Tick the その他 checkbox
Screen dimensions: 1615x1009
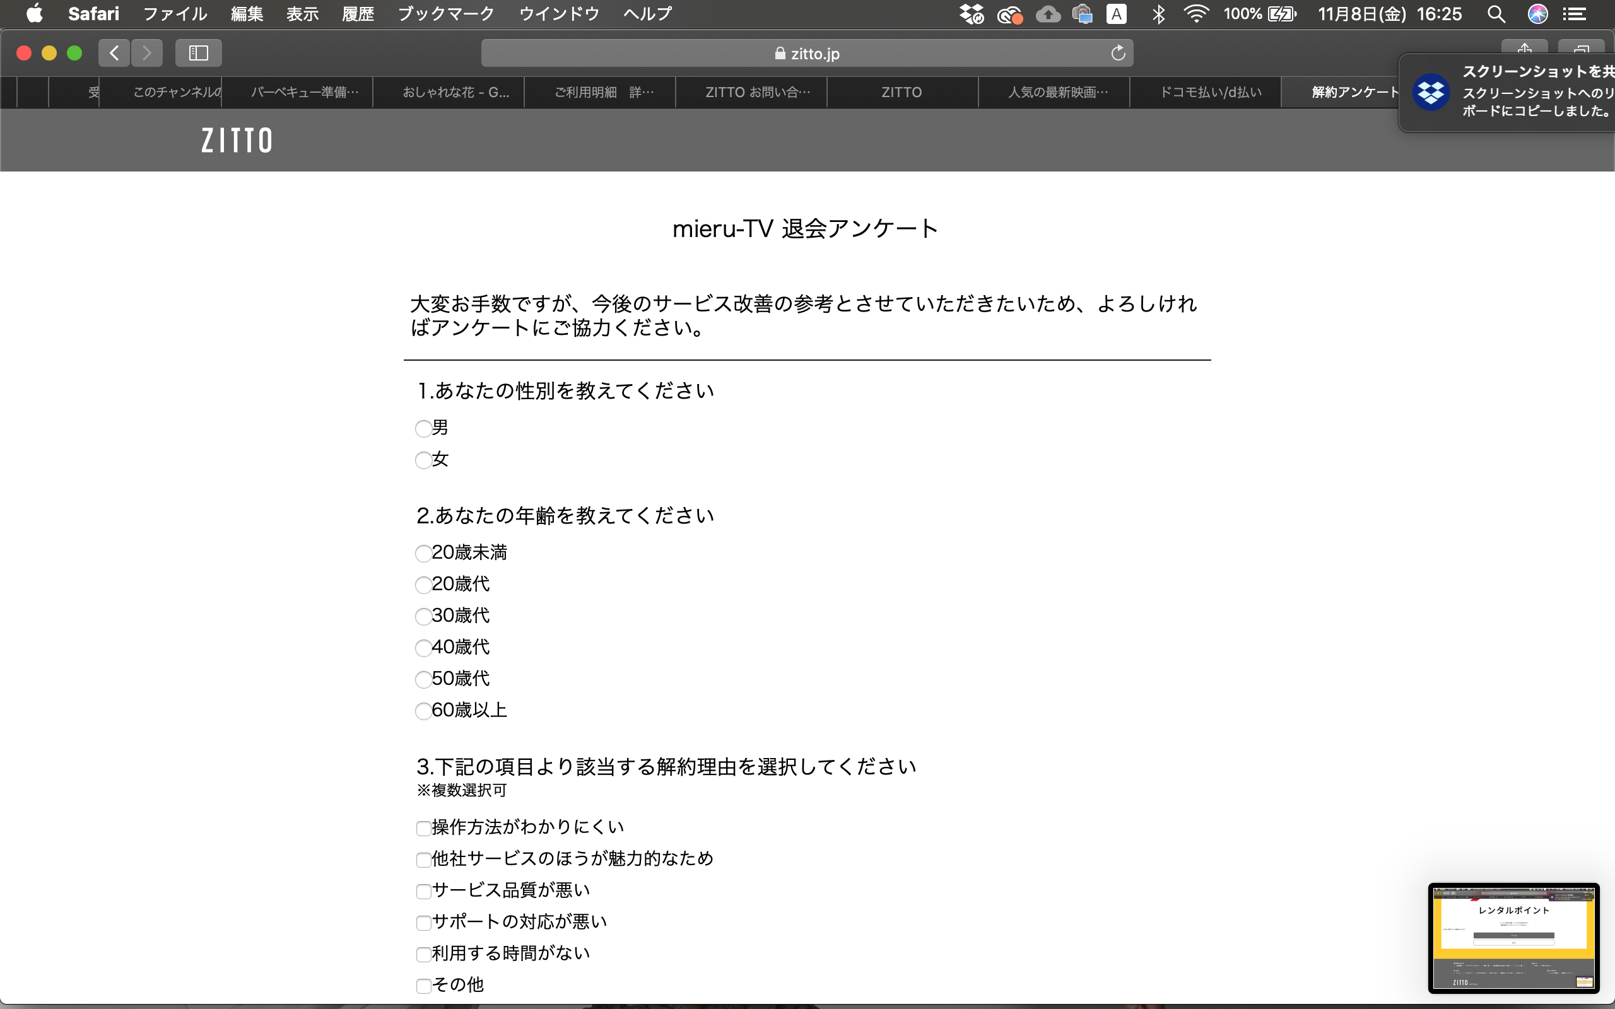click(x=423, y=986)
